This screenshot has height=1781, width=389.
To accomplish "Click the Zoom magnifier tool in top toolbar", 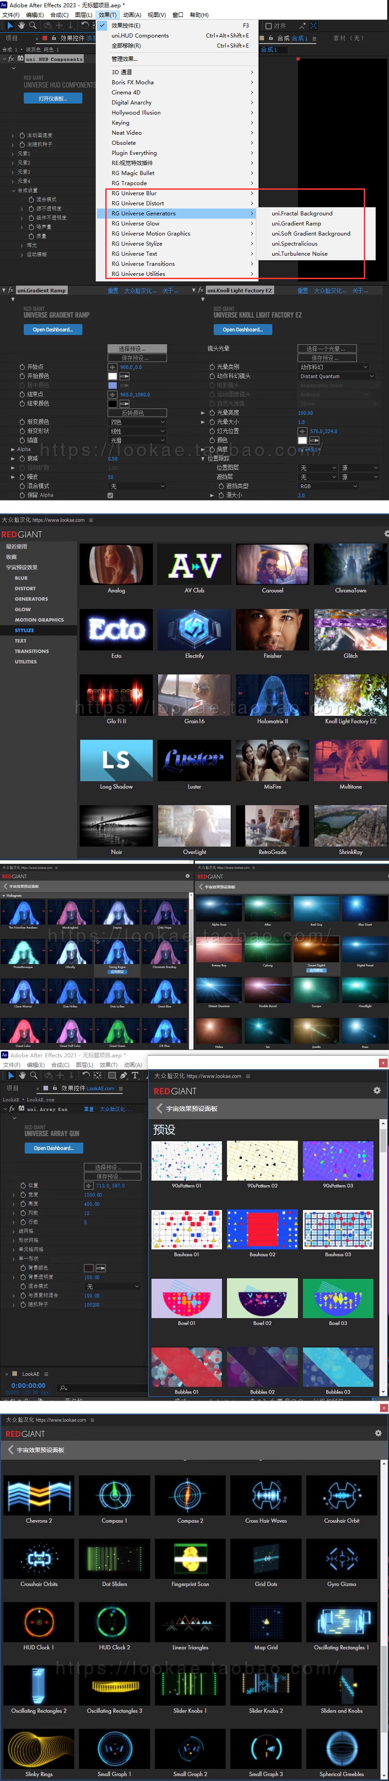I will point(32,26).
